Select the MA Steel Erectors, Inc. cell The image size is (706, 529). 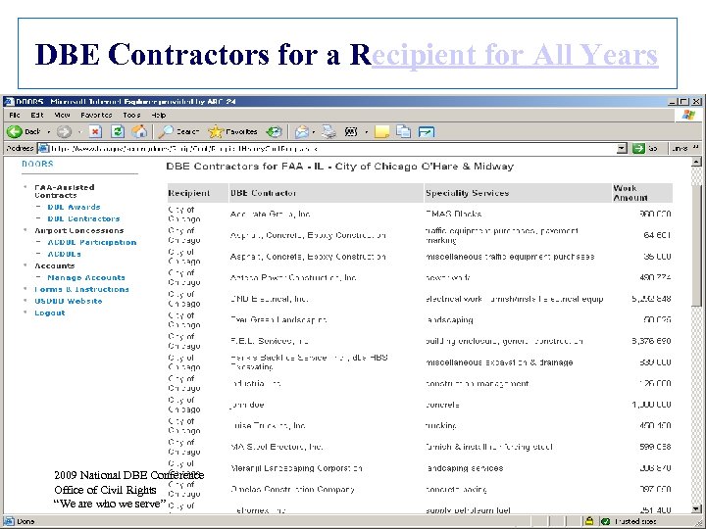click(x=277, y=447)
